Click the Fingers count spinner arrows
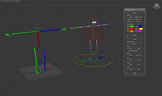Viewport: 162px width, 96px height. (x=133, y=21)
